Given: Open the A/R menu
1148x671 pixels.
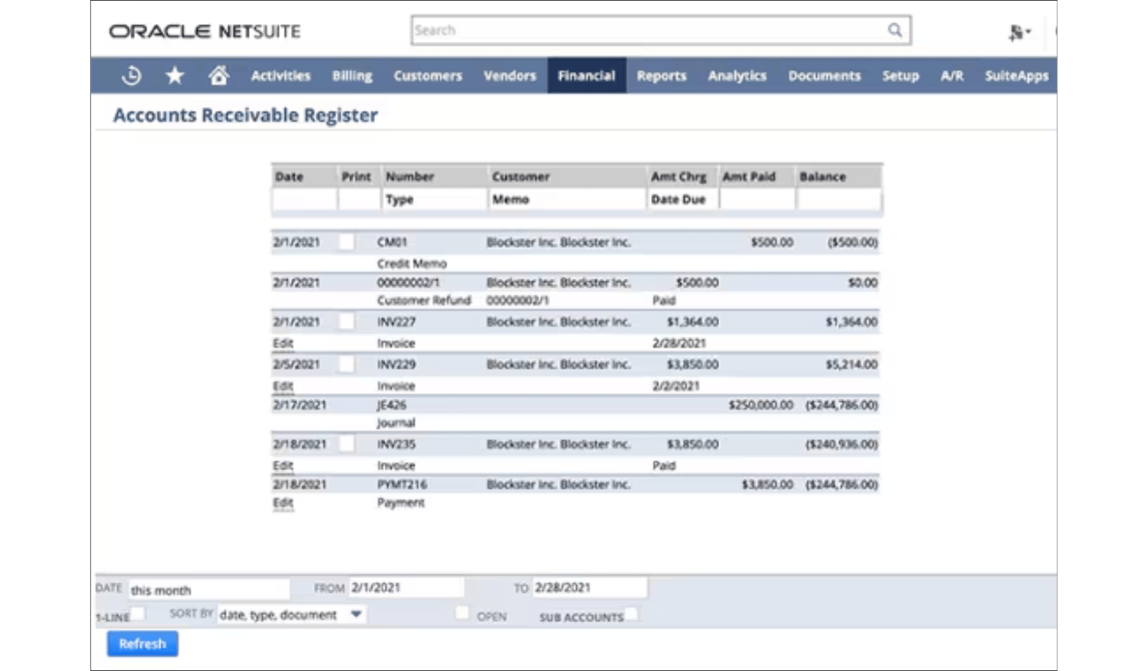Looking at the screenshot, I should coord(952,75).
